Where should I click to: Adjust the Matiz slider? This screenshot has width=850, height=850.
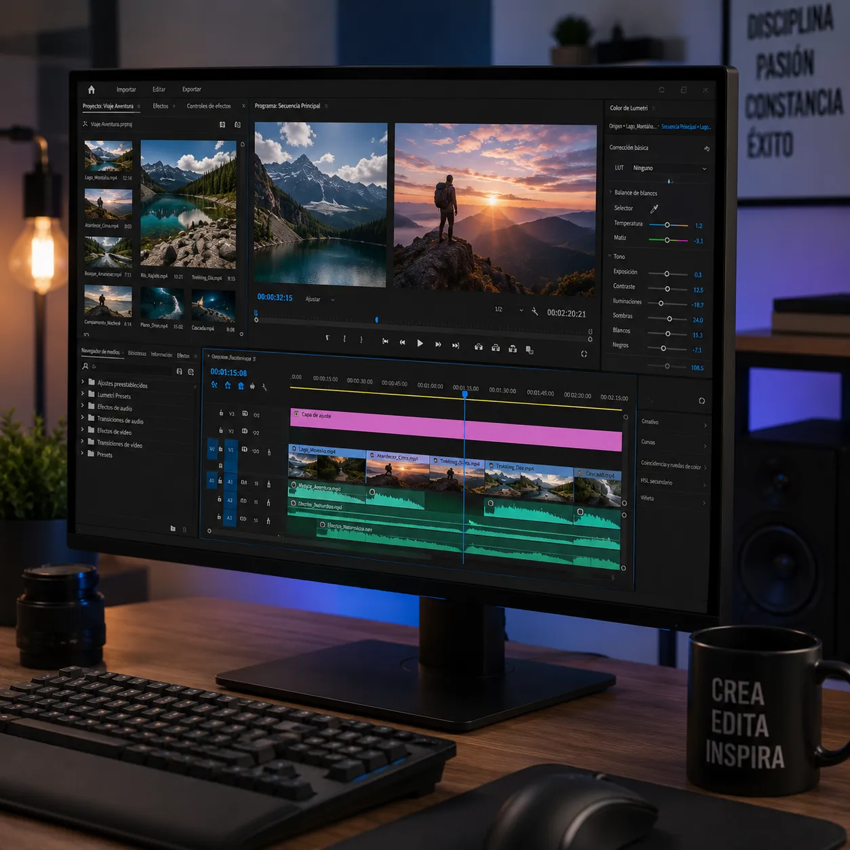coord(668,240)
